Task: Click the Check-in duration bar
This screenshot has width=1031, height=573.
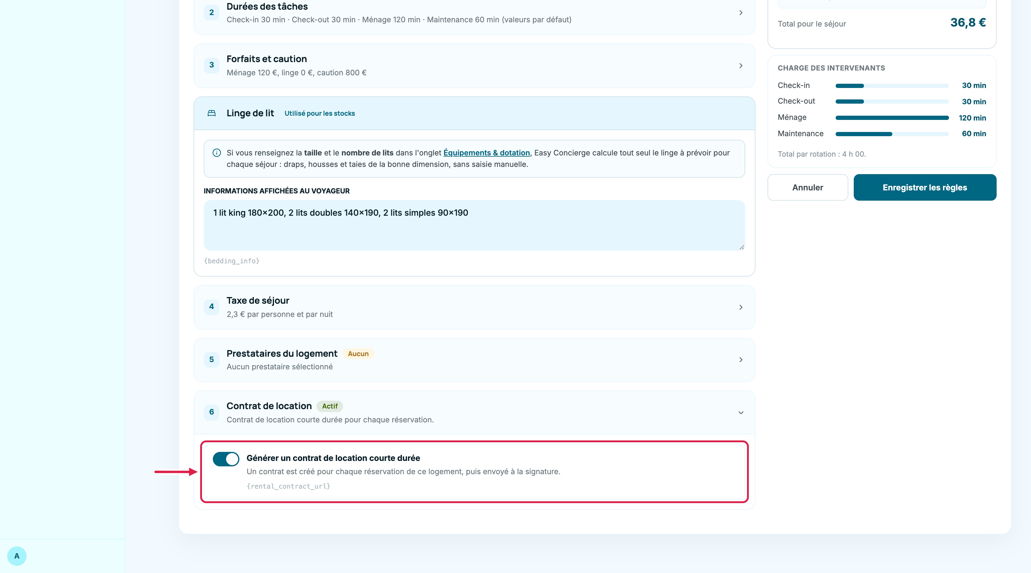Action: [892, 86]
